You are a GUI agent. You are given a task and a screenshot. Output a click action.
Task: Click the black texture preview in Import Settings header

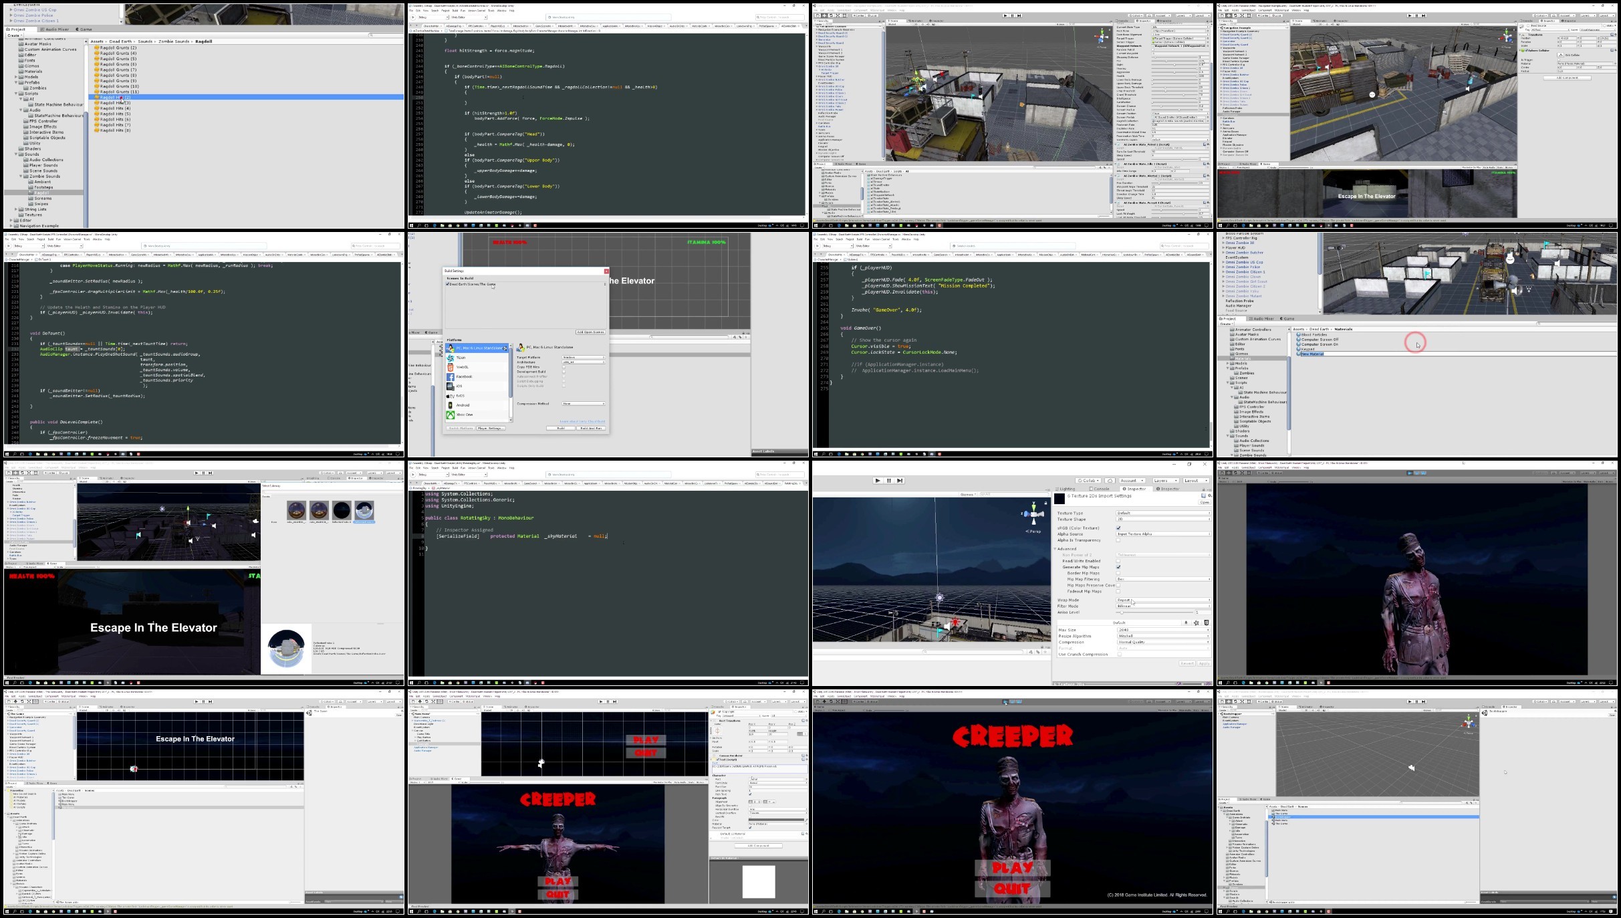click(x=1059, y=499)
